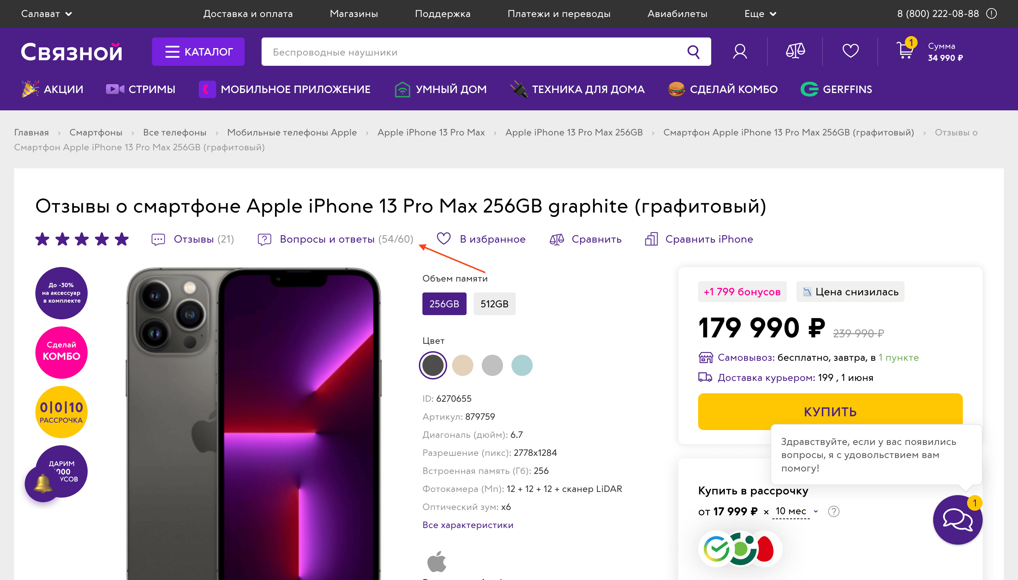Select 256GB memory option
Image resolution: width=1018 pixels, height=580 pixels.
444,304
